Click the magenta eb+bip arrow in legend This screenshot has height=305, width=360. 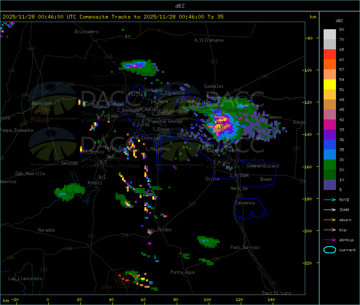coord(330,240)
